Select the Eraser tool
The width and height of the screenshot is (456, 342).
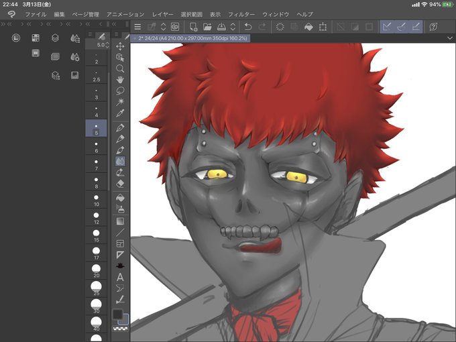[120, 184]
